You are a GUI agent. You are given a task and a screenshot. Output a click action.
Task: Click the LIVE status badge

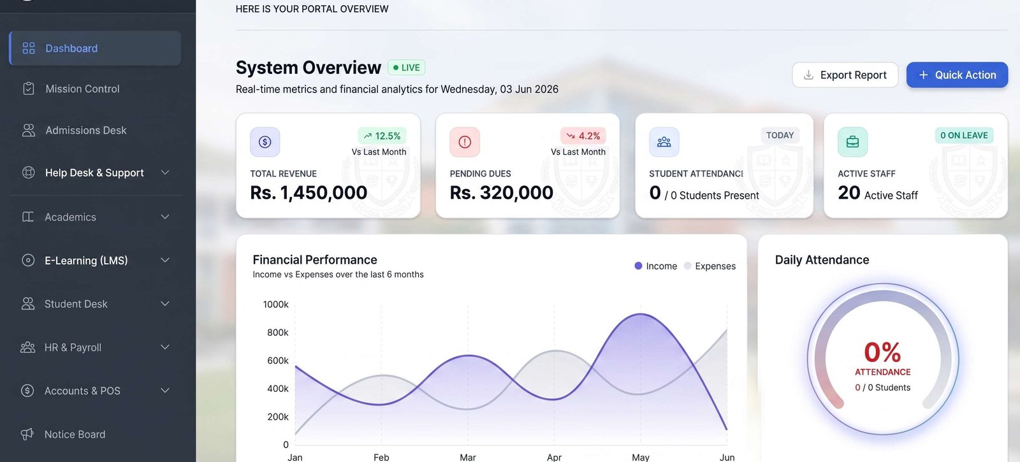[406, 68]
